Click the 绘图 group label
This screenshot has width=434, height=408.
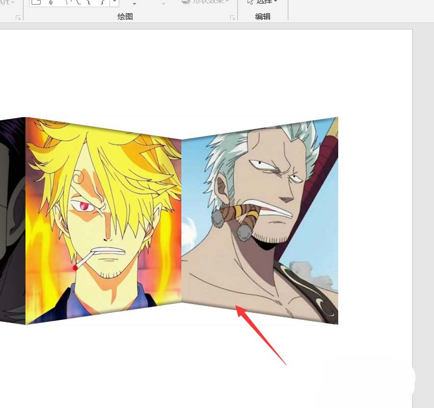coord(125,17)
